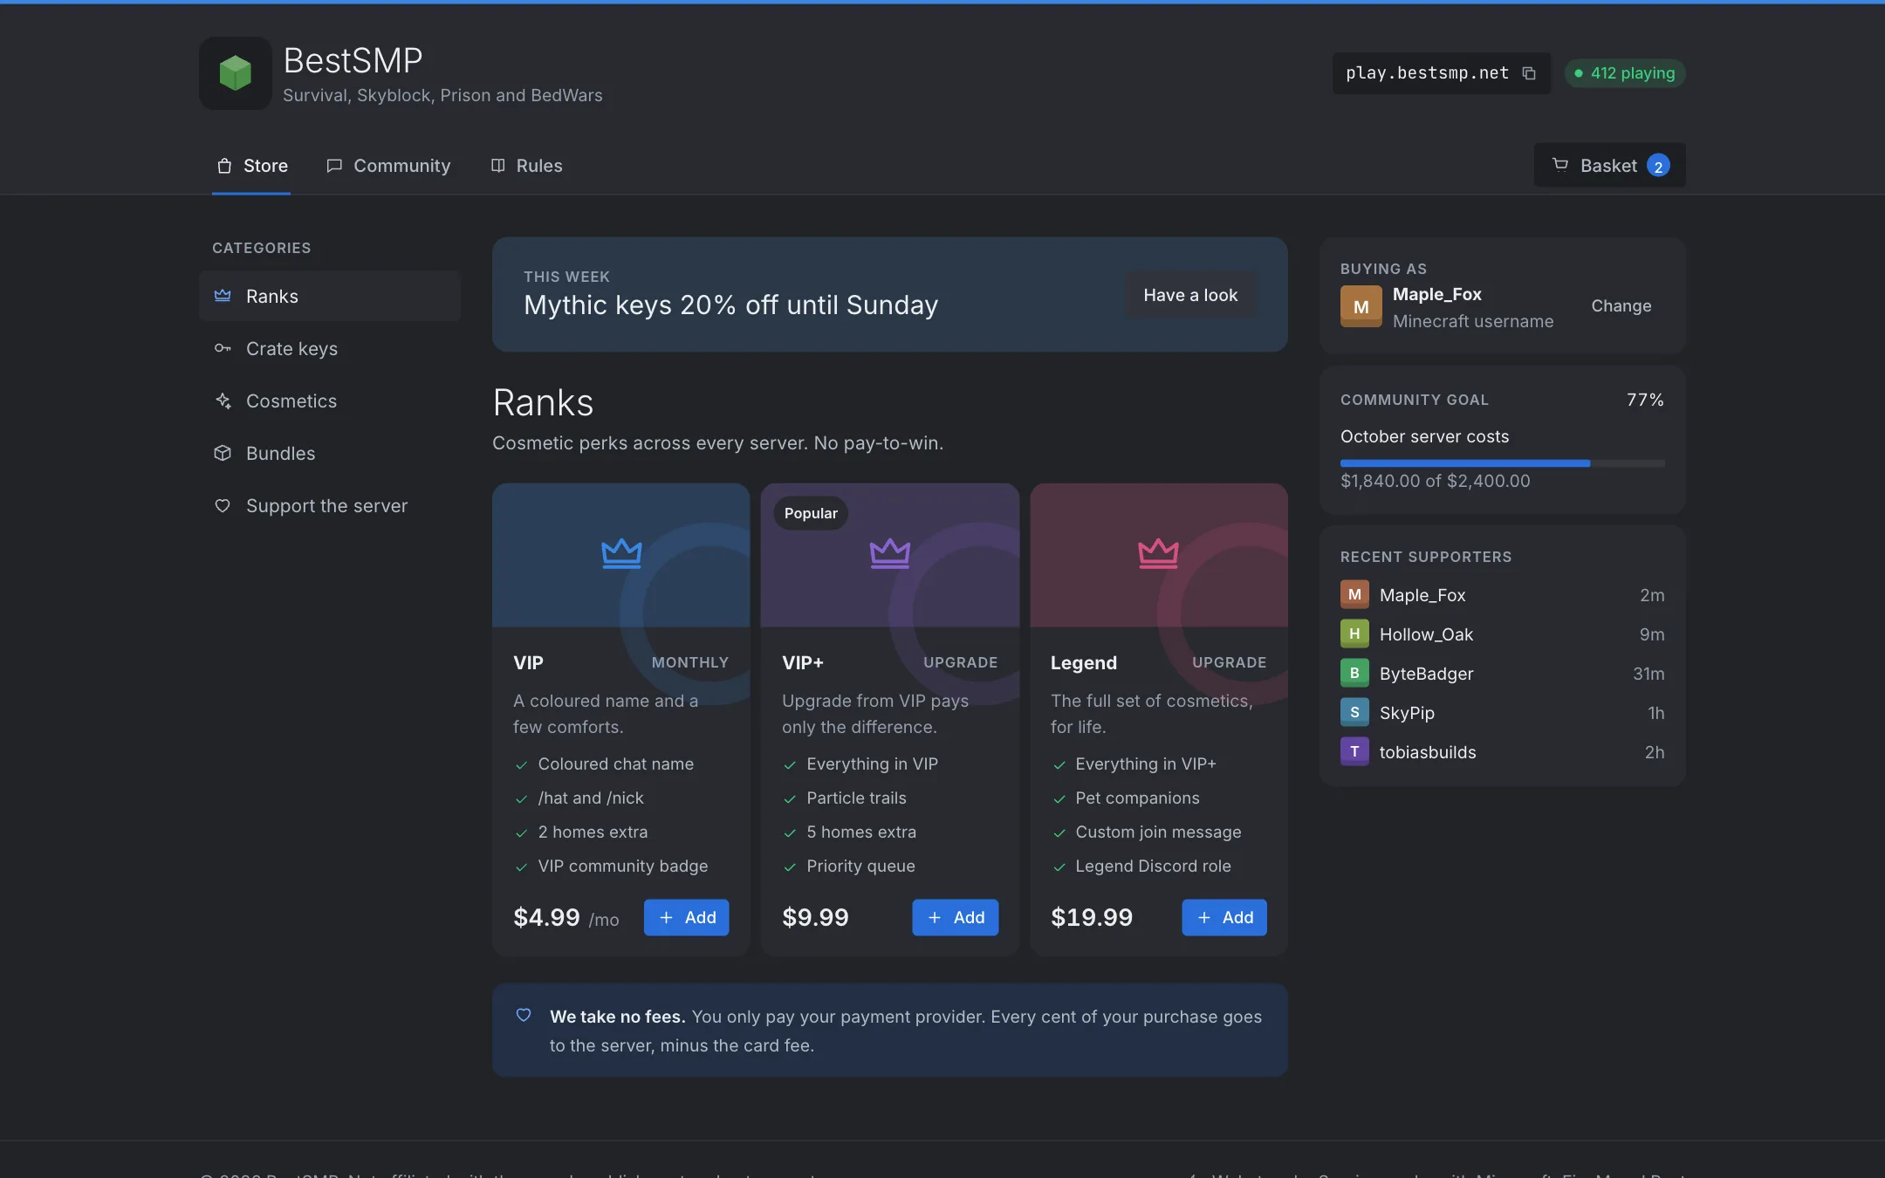The height and width of the screenshot is (1178, 1885).
Task: Click the Basket cart icon
Action: tap(1560, 165)
